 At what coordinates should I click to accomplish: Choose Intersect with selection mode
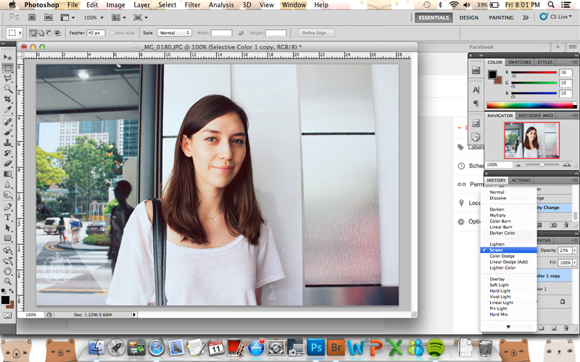(57, 33)
